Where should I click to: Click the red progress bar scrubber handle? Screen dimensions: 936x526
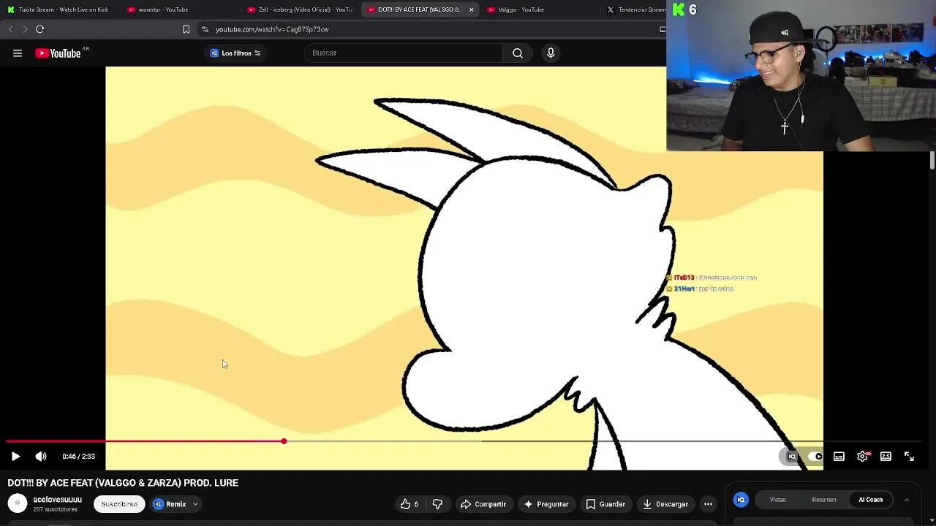[x=284, y=441]
